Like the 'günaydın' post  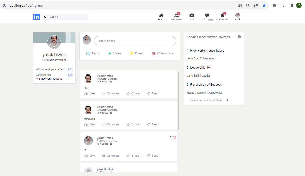point(89,124)
